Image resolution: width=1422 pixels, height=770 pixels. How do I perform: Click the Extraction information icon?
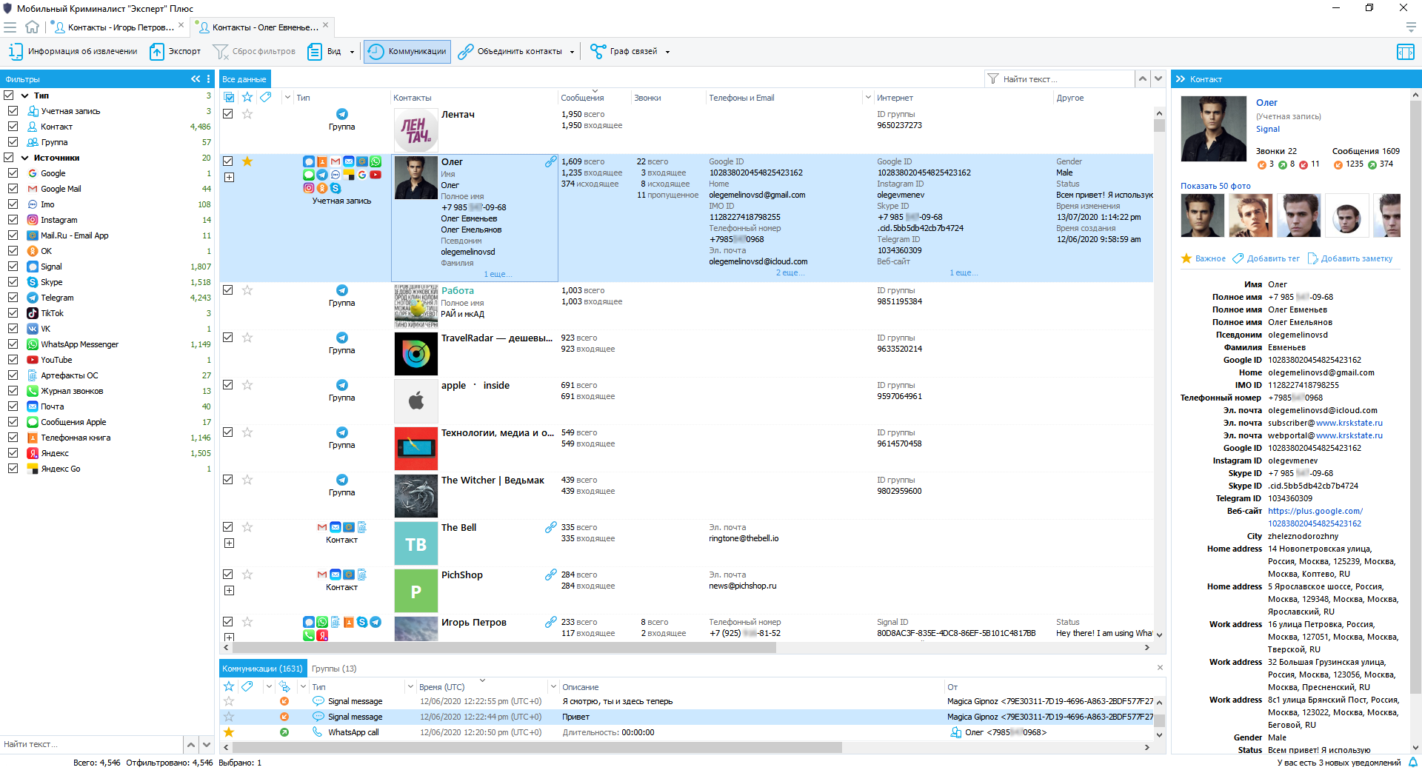16,52
